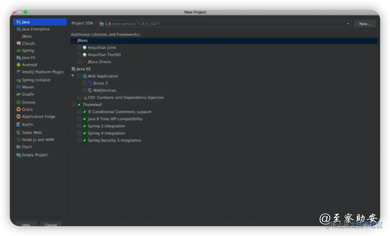Click the IntelliJ Platform Plugin icon
Viewport: 390px width, 236px height.
point(18,72)
